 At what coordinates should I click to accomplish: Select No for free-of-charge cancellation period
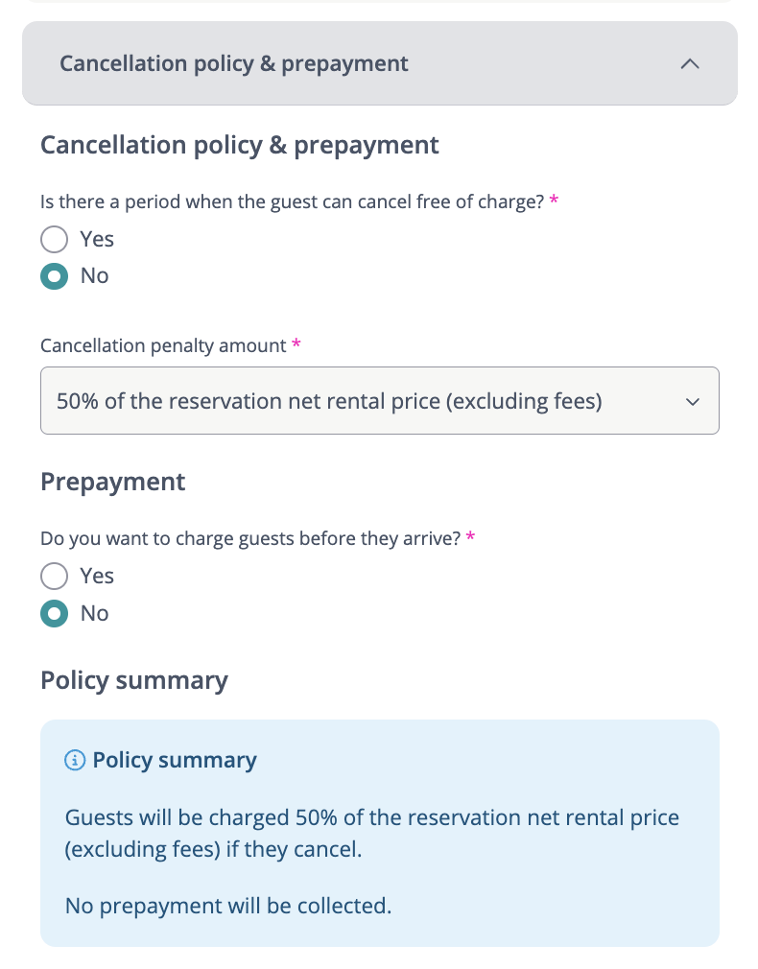pyautogui.click(x=55, y=276)
